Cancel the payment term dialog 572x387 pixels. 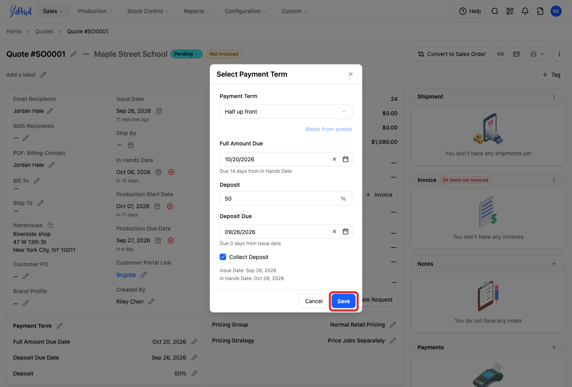(x=314, y=301)
